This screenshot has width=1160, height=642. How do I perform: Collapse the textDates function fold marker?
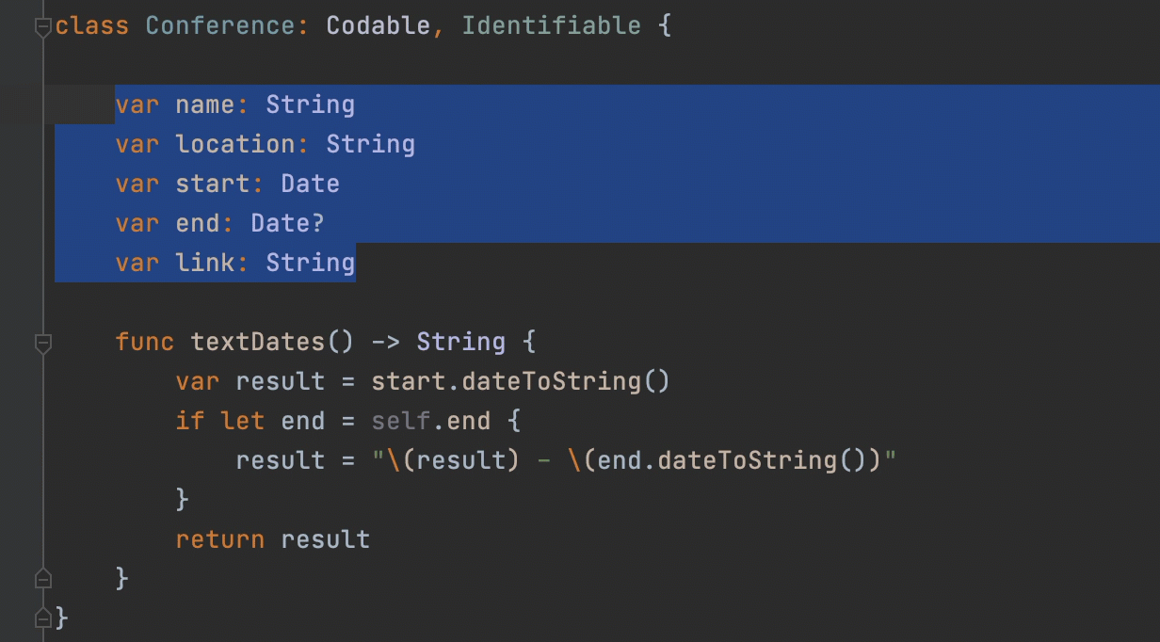42,344
